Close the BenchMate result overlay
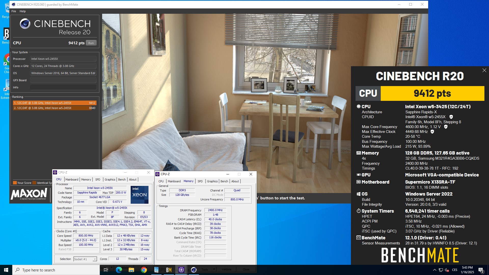 pyautogui.click(x=484, y=71)
